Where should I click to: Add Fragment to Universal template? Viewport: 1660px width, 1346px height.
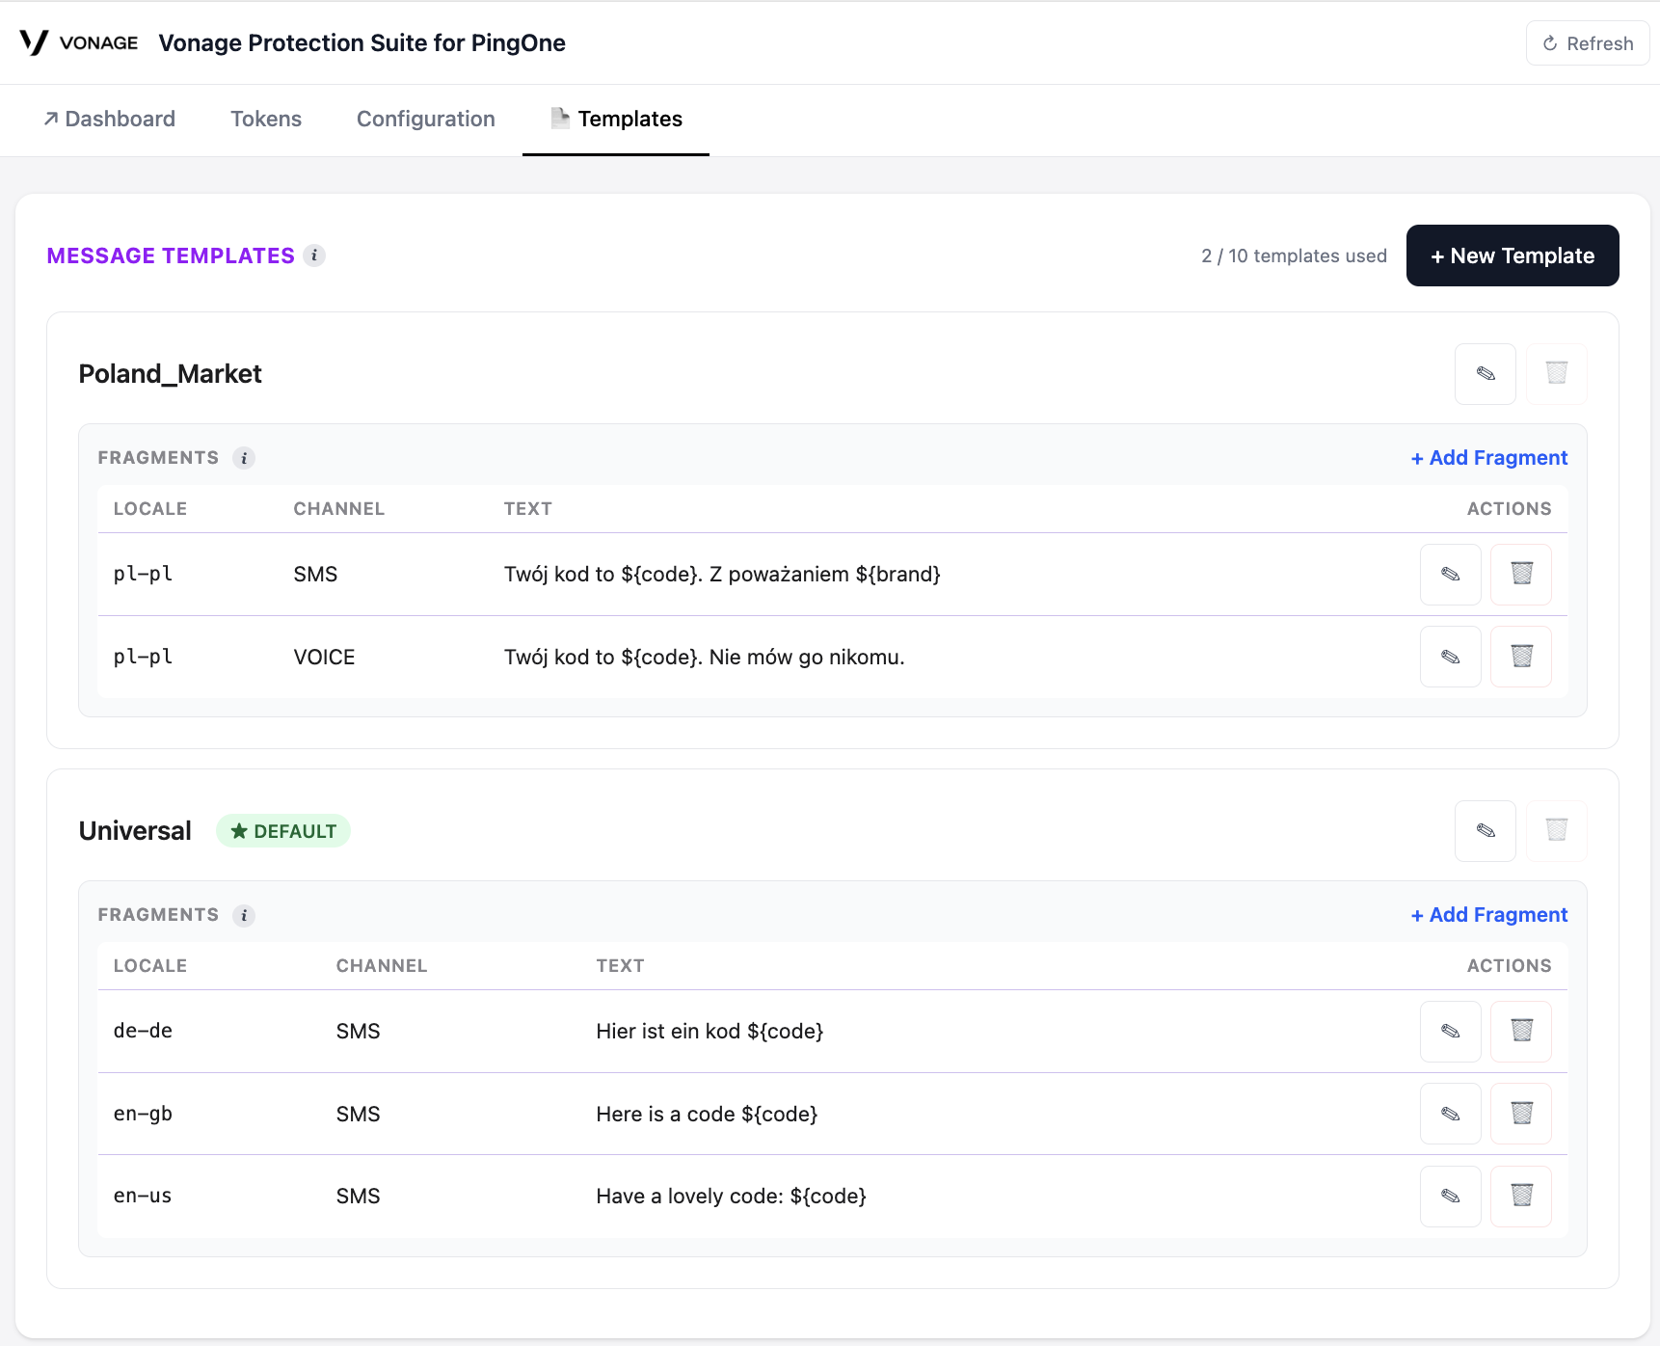click(x=1489, y=915)
